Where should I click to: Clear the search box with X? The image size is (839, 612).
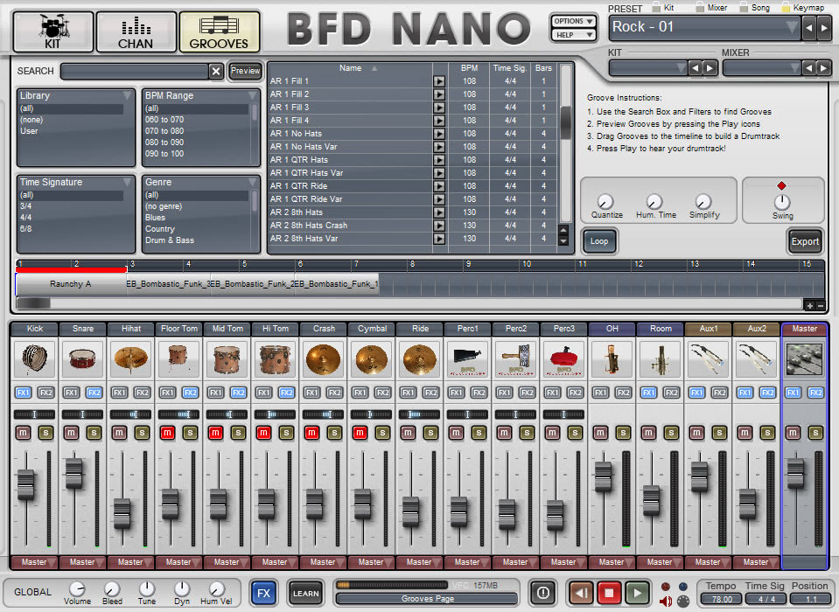tap(215, 71)
